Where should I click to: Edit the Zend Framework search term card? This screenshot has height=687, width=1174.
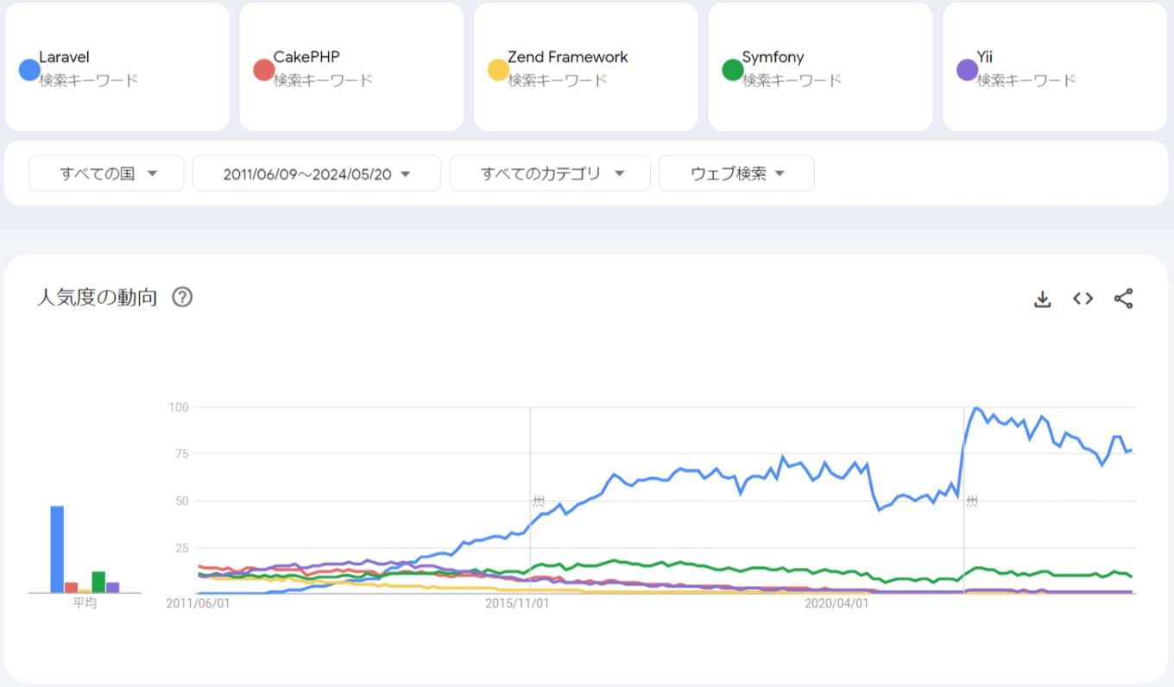[586, 67]
